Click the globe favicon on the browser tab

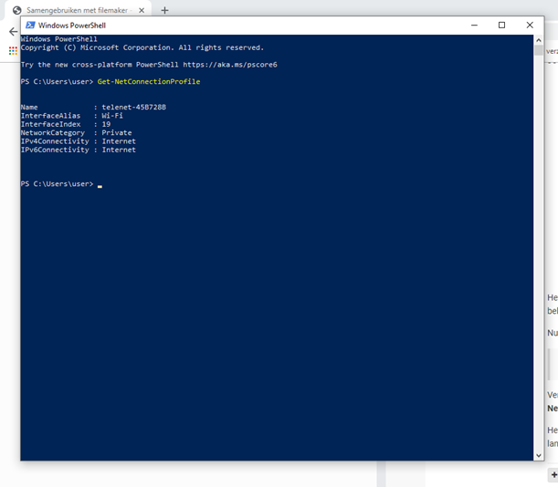click(x=16, y=10)
